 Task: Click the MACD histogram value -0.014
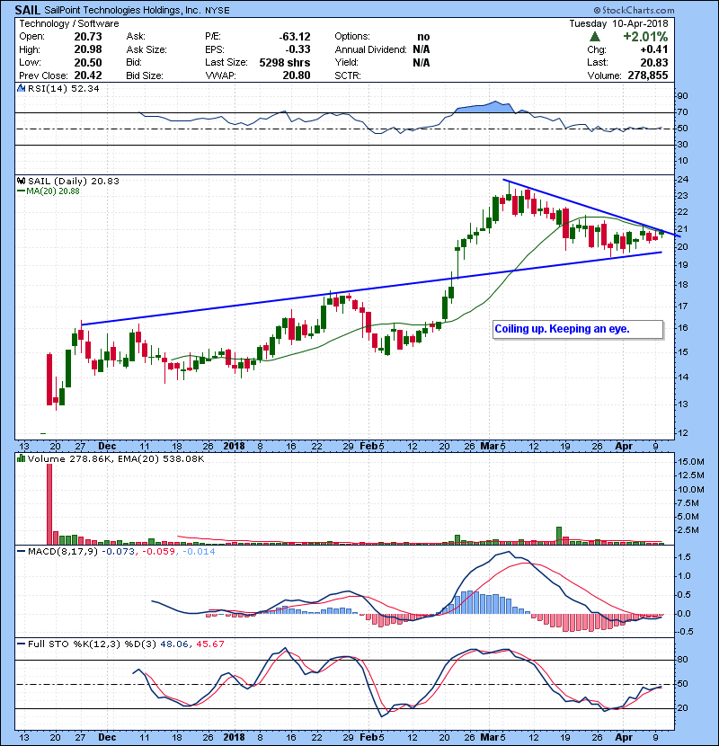click(x=199, y=552)
